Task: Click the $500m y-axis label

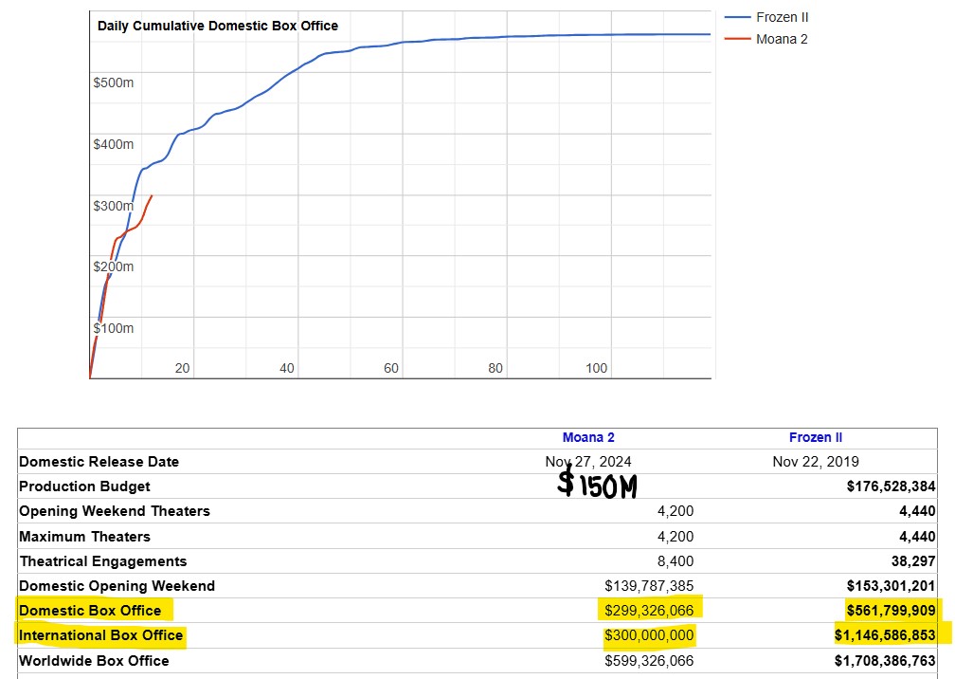Action: [114, 83]
